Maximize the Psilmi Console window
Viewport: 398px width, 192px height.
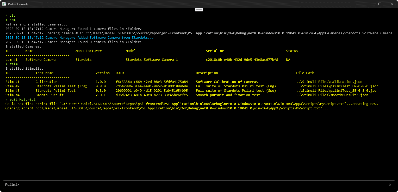tap(380, 4)
